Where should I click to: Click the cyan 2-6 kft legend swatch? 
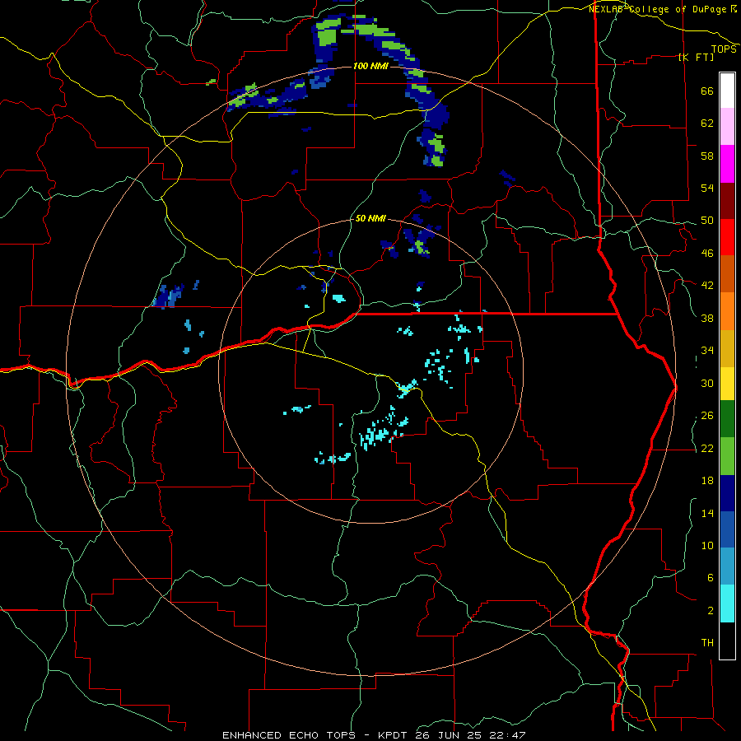tap(727, 604)
